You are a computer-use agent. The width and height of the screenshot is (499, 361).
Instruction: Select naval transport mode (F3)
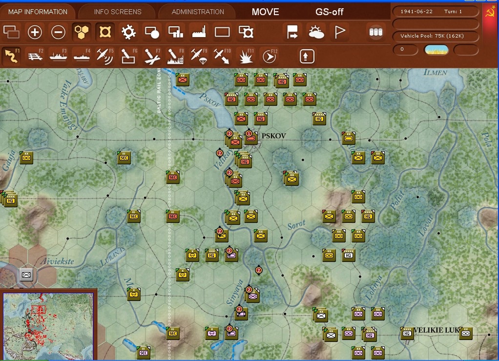59,56
